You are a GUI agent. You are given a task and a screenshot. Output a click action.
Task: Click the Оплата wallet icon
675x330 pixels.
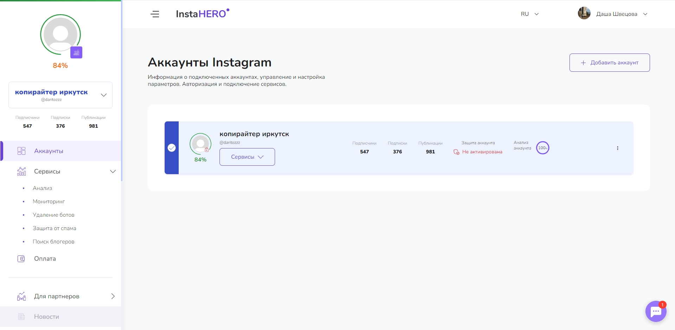(21, 259)
